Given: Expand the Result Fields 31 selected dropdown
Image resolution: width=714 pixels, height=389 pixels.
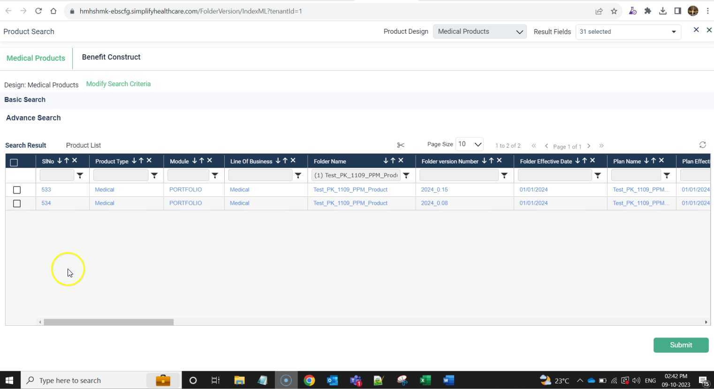Looking at the screenshot, I should click(628, 31).
